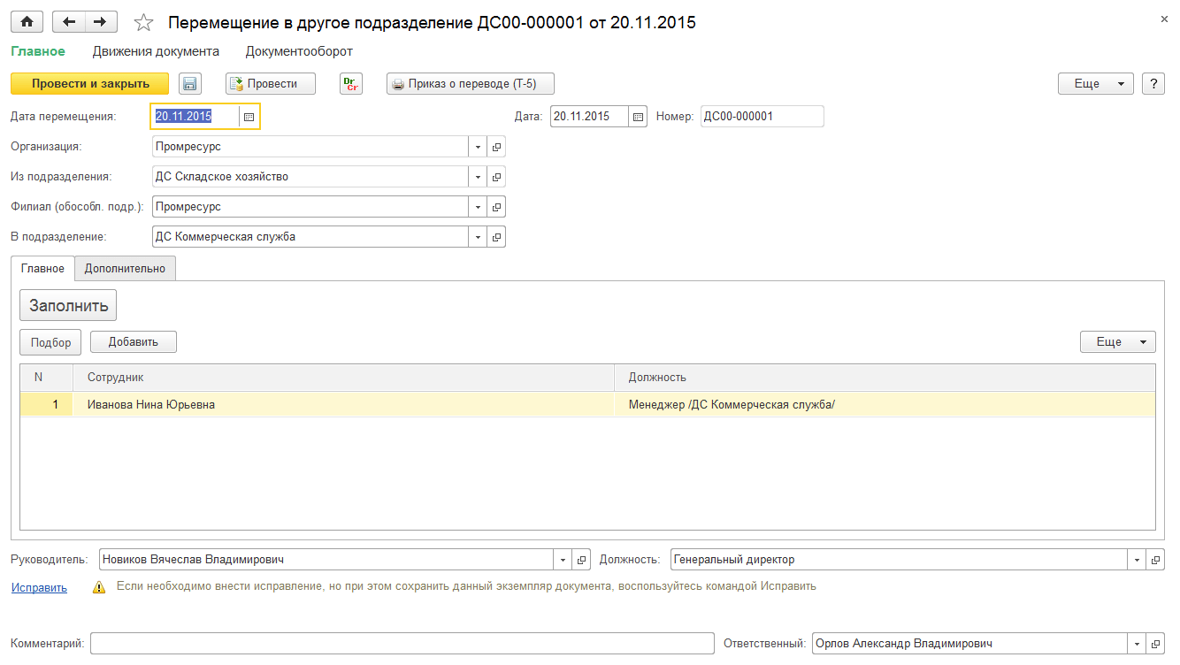
Task: Click the Дата input showing 20.11.2015
Action: click(589, 117)
